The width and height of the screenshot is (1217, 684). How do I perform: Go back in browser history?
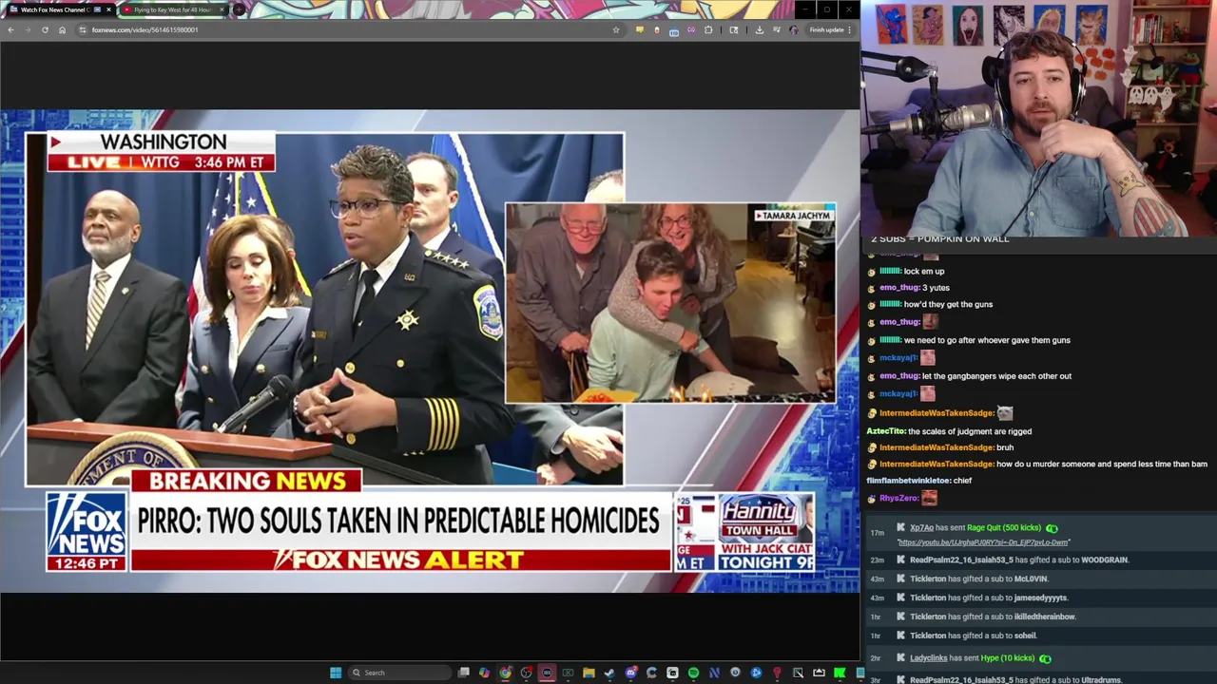pyautogui.click(x=10, y=29)
